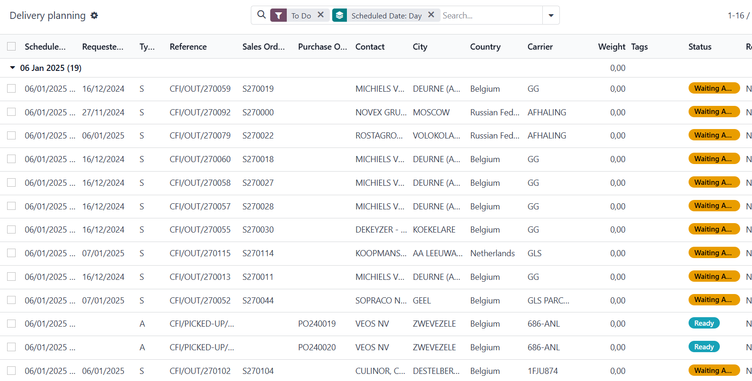Sort by the Reference column header
Viewport: 752px width, 381px height.
(x=188, y=47)
